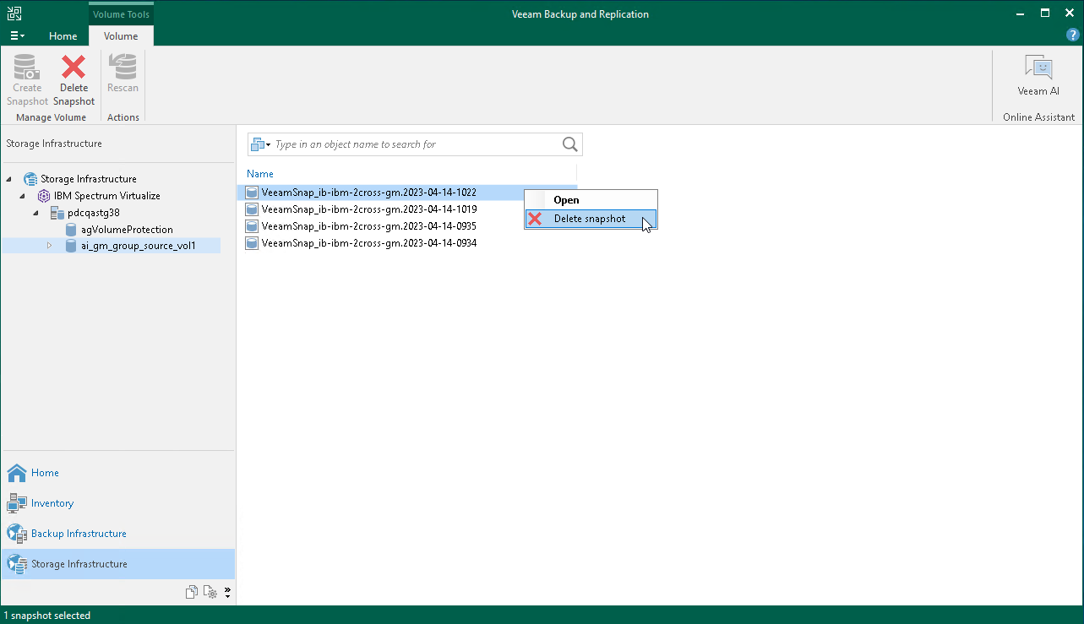Choose Delete snapshot from the context menu
Image resolution: width=1084 pixels, height=624 pixels.
(x=591, y=219)
